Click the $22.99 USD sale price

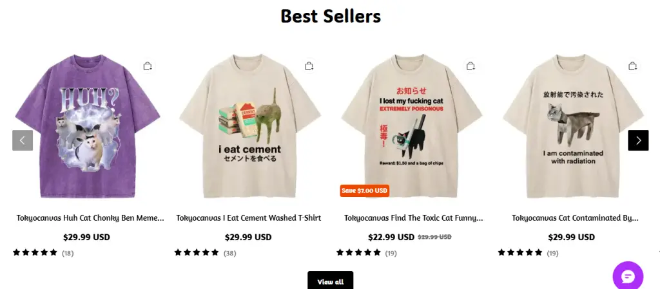click(x=391, y=238)
